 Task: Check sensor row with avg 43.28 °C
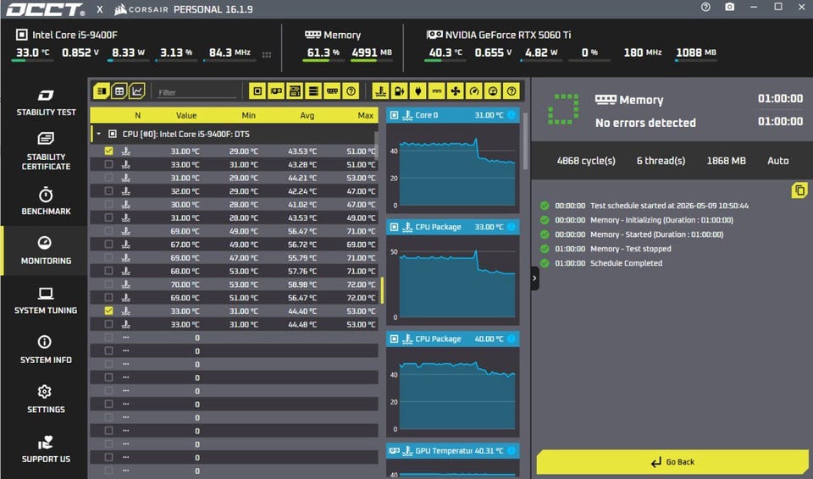click(108, 164)
